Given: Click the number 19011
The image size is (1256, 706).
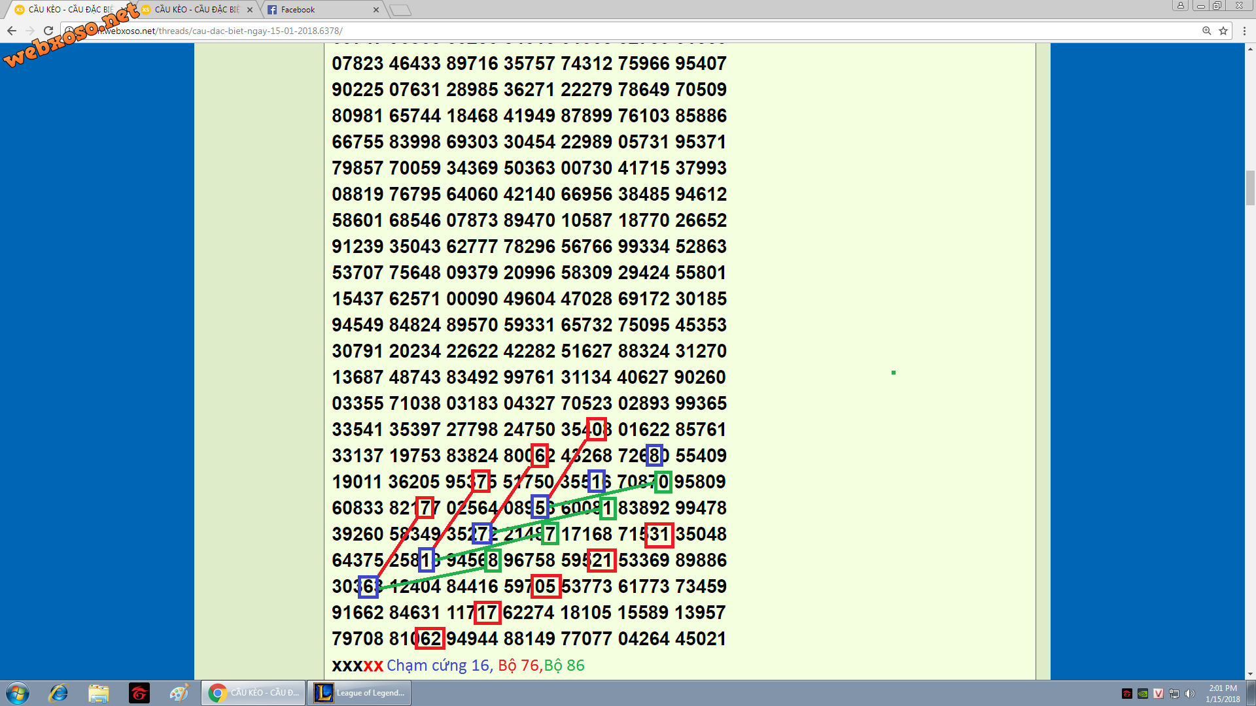Looking at the screenshot, I should tap(357, 482).
